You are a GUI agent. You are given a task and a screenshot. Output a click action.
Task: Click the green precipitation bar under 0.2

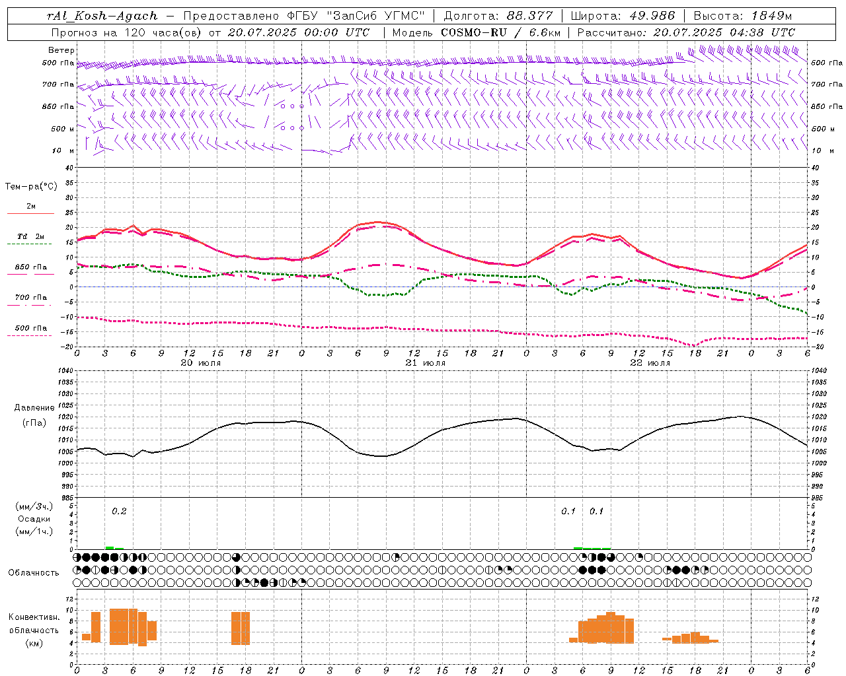click(114, 548)
